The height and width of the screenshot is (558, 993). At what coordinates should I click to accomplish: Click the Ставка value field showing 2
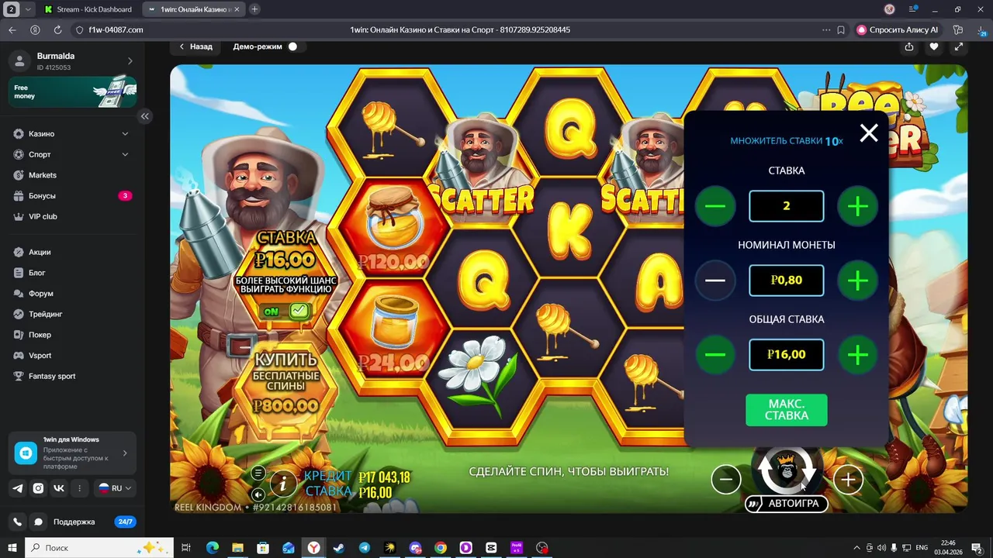[787, 206]
